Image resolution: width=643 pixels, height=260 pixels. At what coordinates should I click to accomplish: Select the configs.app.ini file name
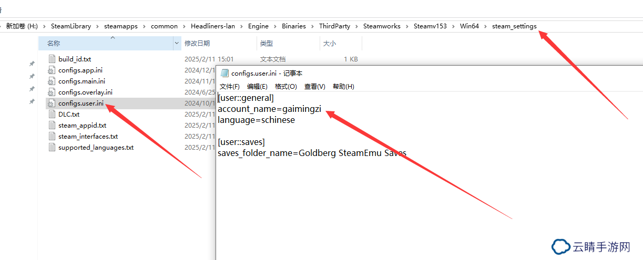[x=80, y=70]
